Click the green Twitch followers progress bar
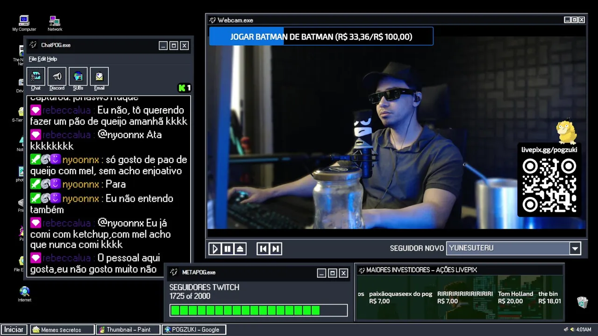Screen dimensions: 598x336 (x=258, y=310)
